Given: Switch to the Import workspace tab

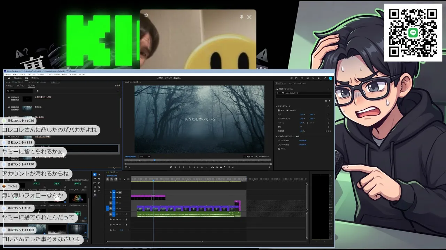Looking at the screenshot, I should tap(18, 78).
